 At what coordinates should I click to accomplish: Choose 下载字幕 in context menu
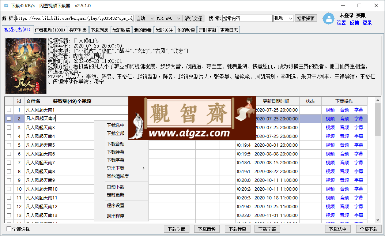[x=121, y=160]
